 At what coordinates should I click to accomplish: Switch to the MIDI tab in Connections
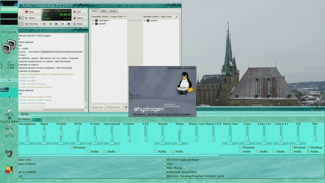click(104, 11)
